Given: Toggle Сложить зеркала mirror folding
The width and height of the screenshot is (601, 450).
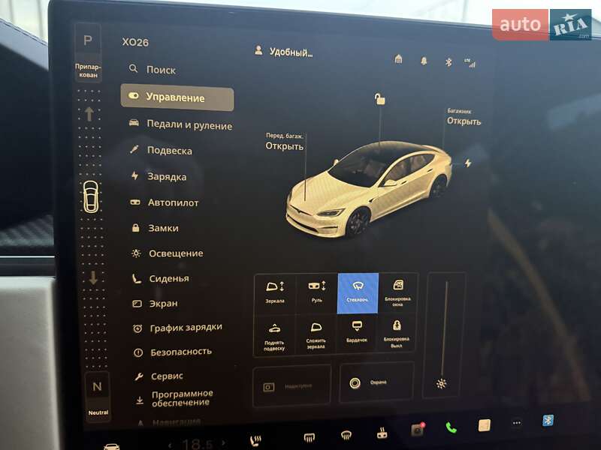Looking at the screenshot, I should click(317, 337).
